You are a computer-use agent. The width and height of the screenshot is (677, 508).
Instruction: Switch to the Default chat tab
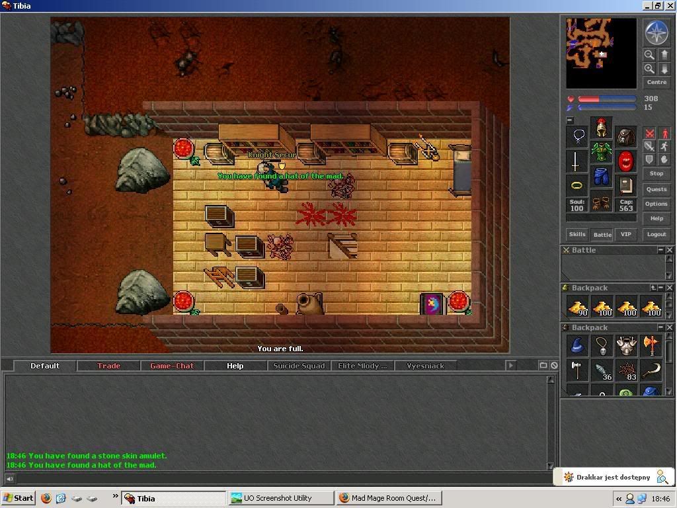[45, 366]
